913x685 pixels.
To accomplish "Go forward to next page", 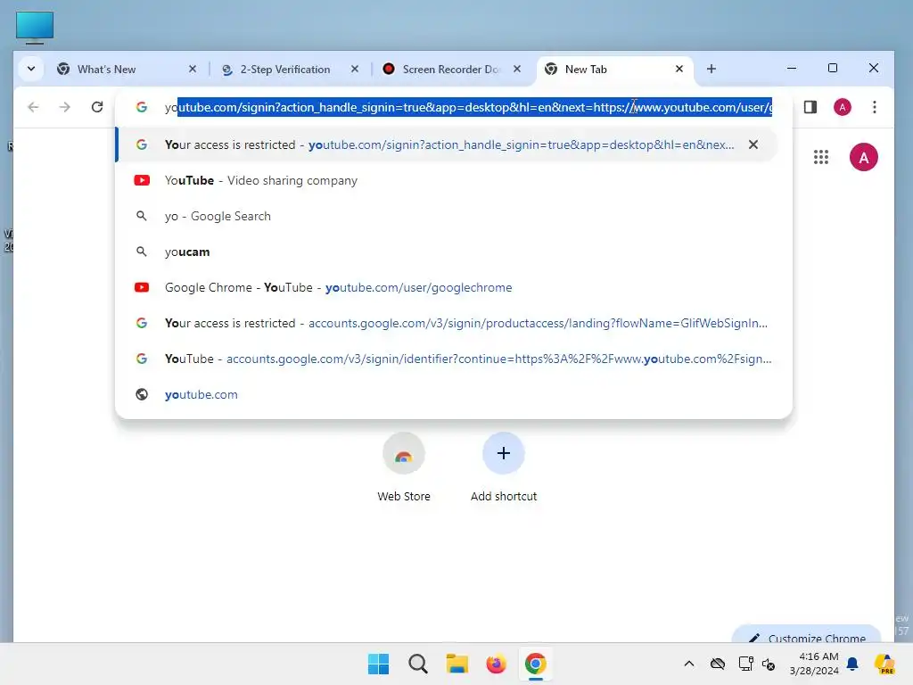I will 64,107.
